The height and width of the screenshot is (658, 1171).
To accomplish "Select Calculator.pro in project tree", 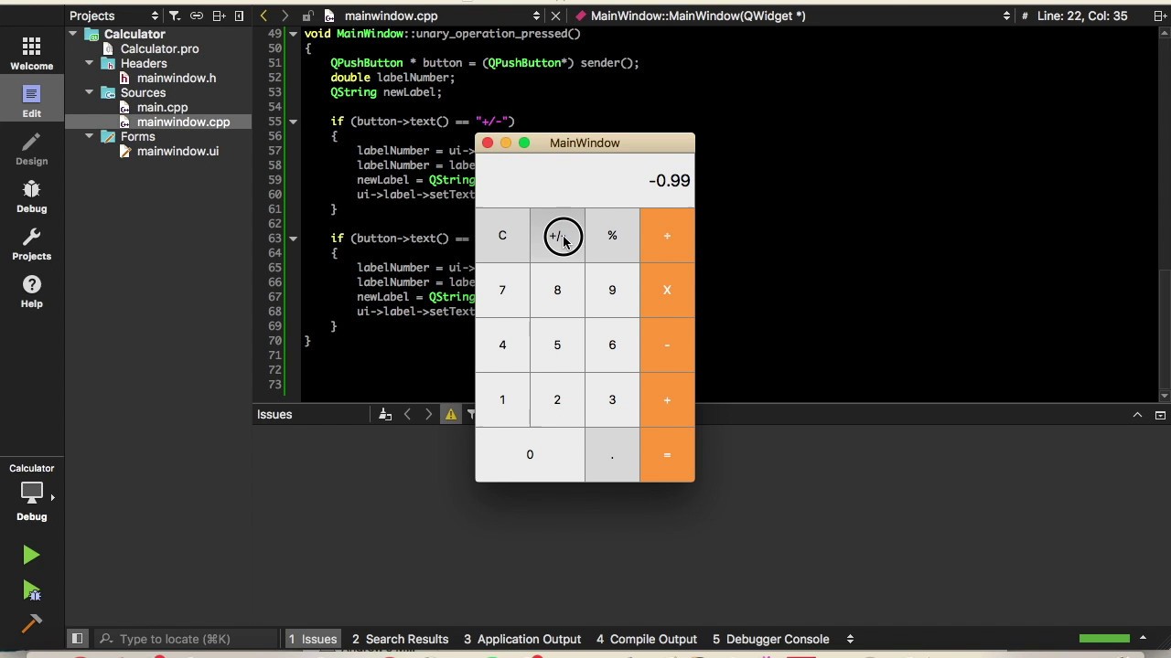I will [x=159, y=48].
